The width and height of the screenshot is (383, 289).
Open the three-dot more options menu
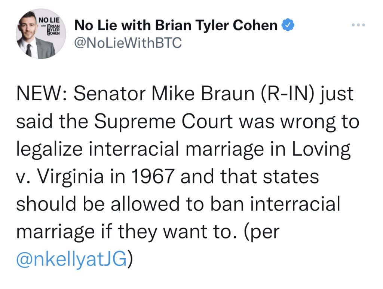coord(358,25)
